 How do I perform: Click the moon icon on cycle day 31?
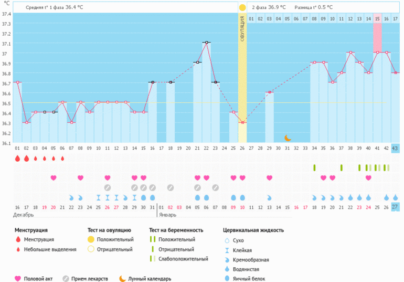tap(288, 138)
